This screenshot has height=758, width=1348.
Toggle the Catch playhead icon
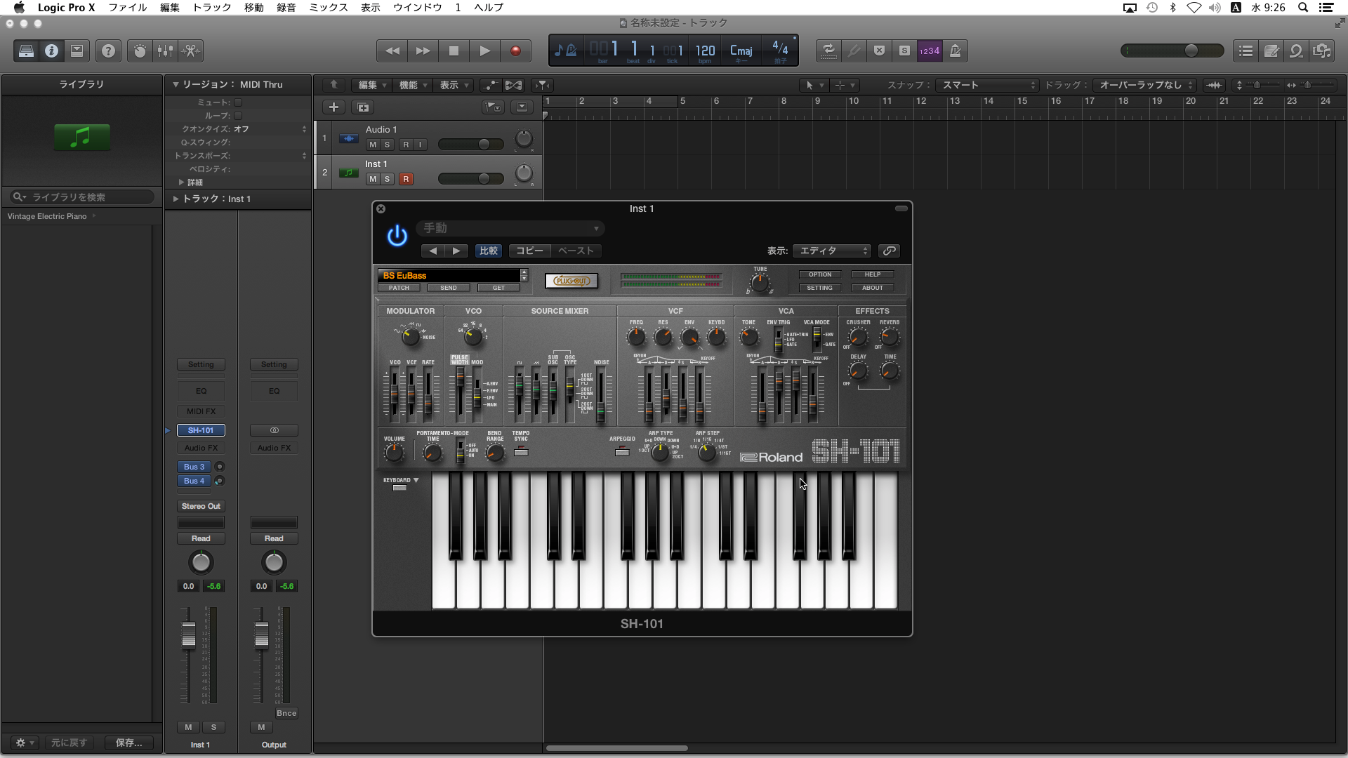[542, 85]
